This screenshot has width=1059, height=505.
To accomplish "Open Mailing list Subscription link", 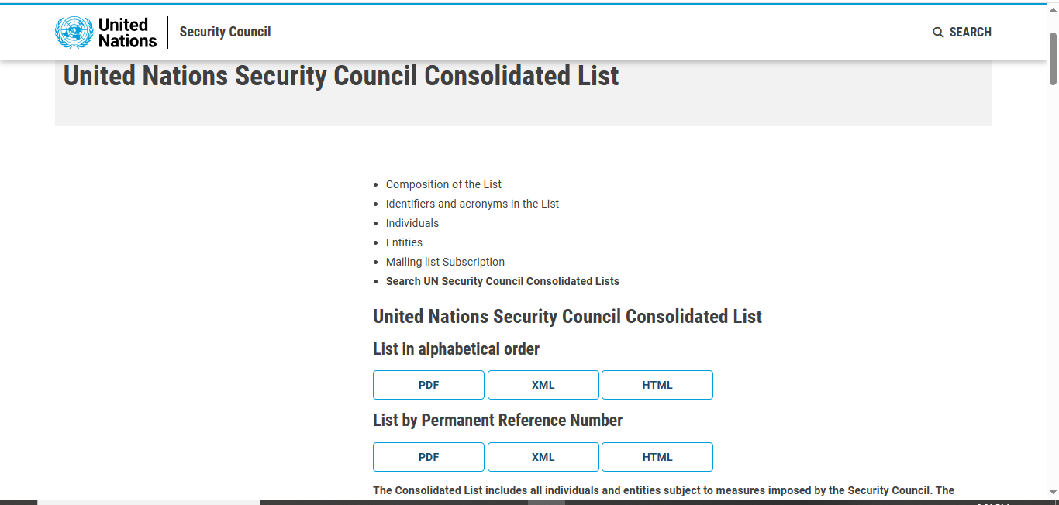I will [445, 262].
